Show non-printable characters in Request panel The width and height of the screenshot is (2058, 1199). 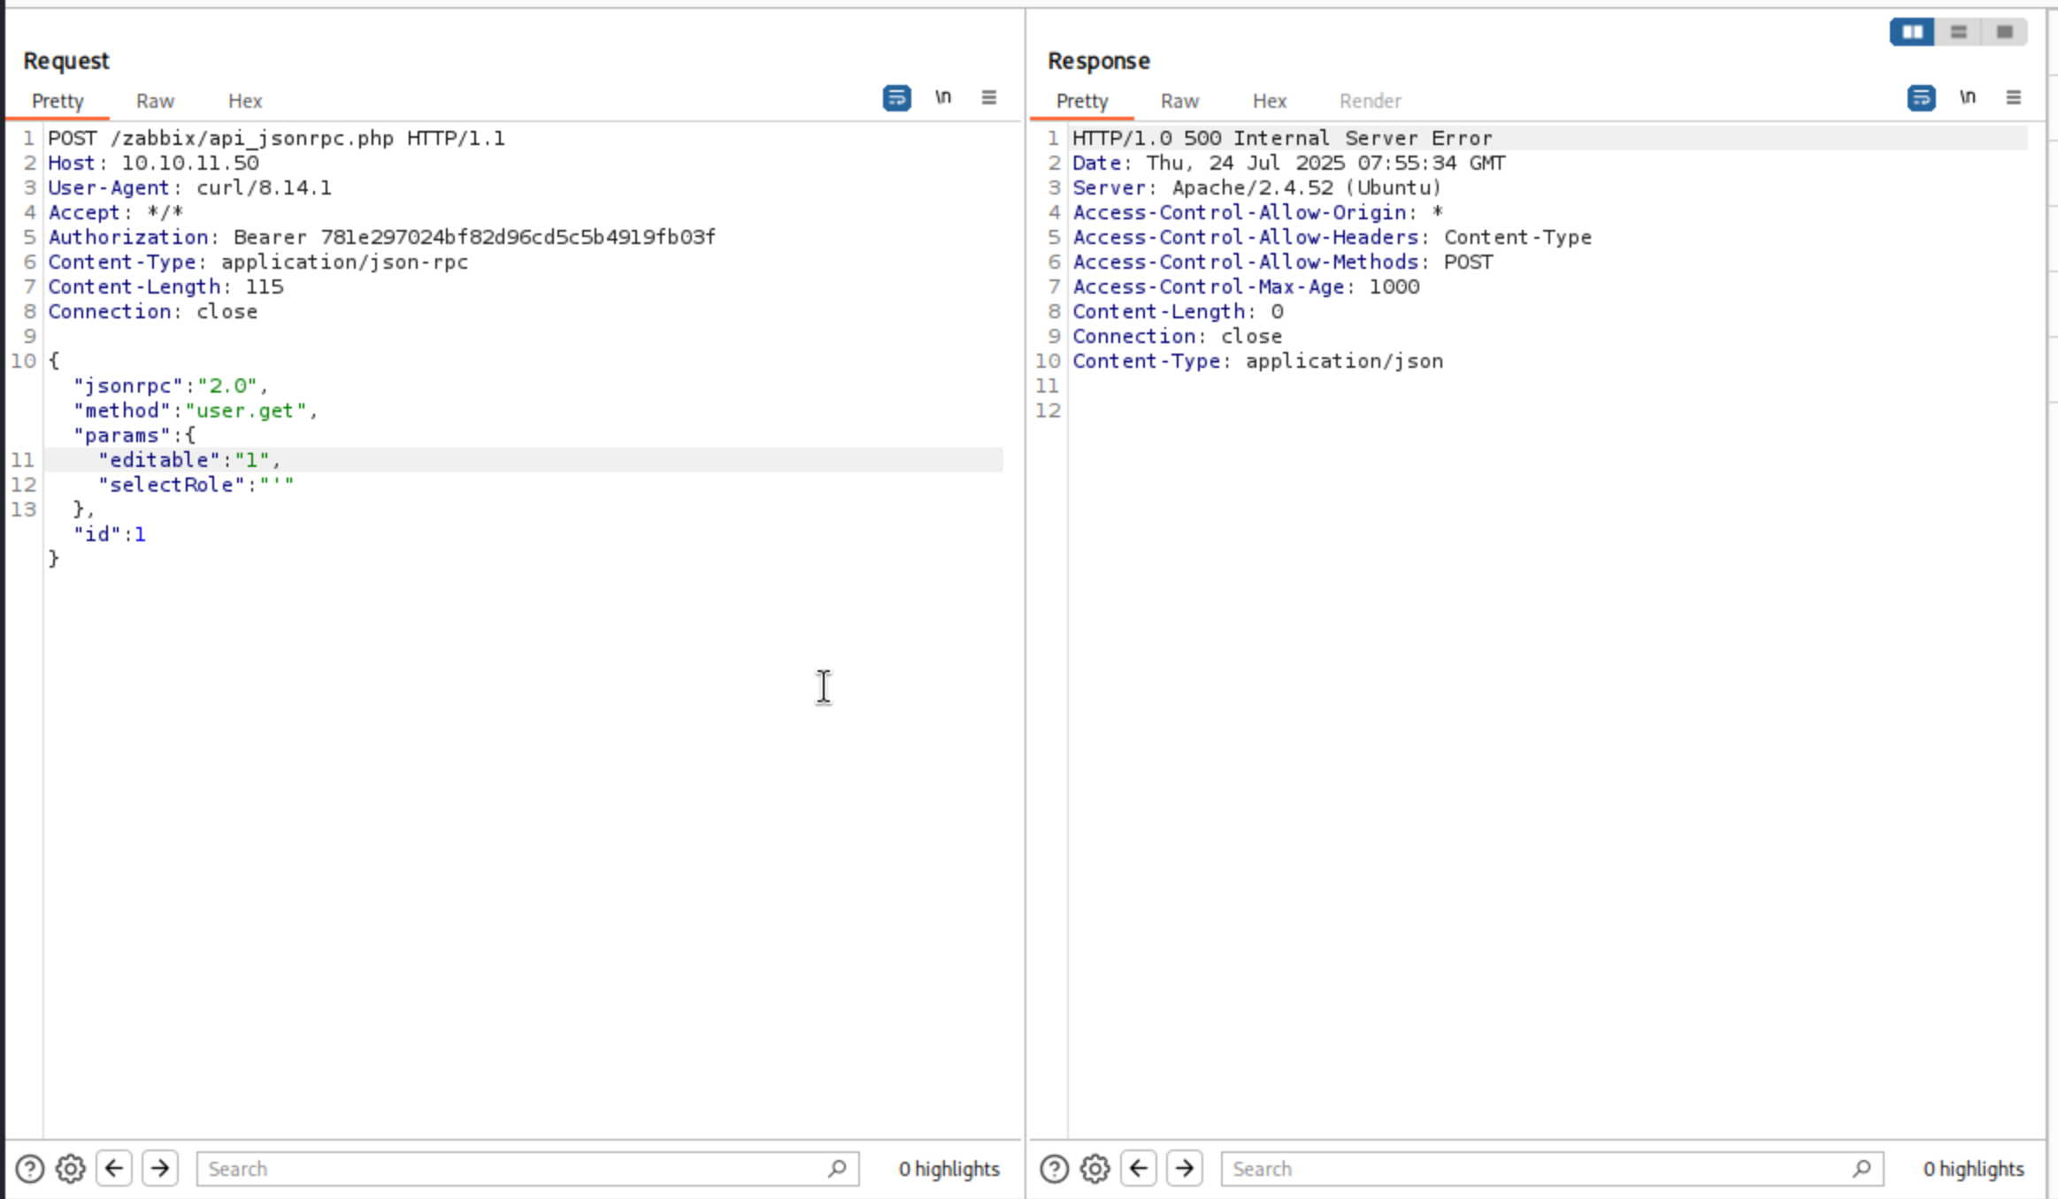943,97
